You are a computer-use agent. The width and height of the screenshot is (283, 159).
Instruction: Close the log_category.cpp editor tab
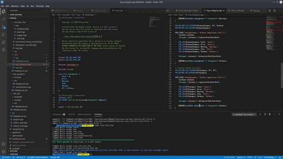pyautogui.click(x=224, y=11)
